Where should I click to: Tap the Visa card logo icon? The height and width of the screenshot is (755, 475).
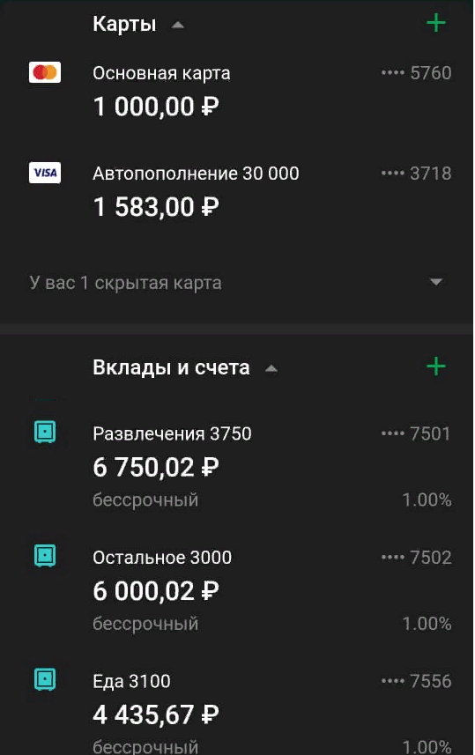(x=45, y=173)
